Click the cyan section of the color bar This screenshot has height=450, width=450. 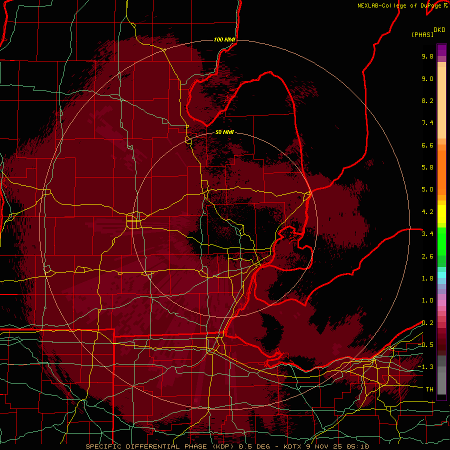(441, 275)
